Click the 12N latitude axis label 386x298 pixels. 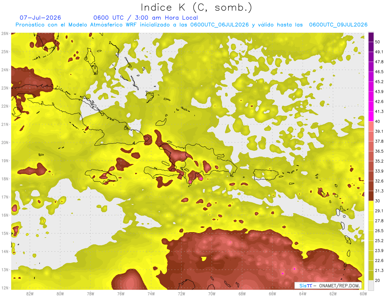coord(5,288)
